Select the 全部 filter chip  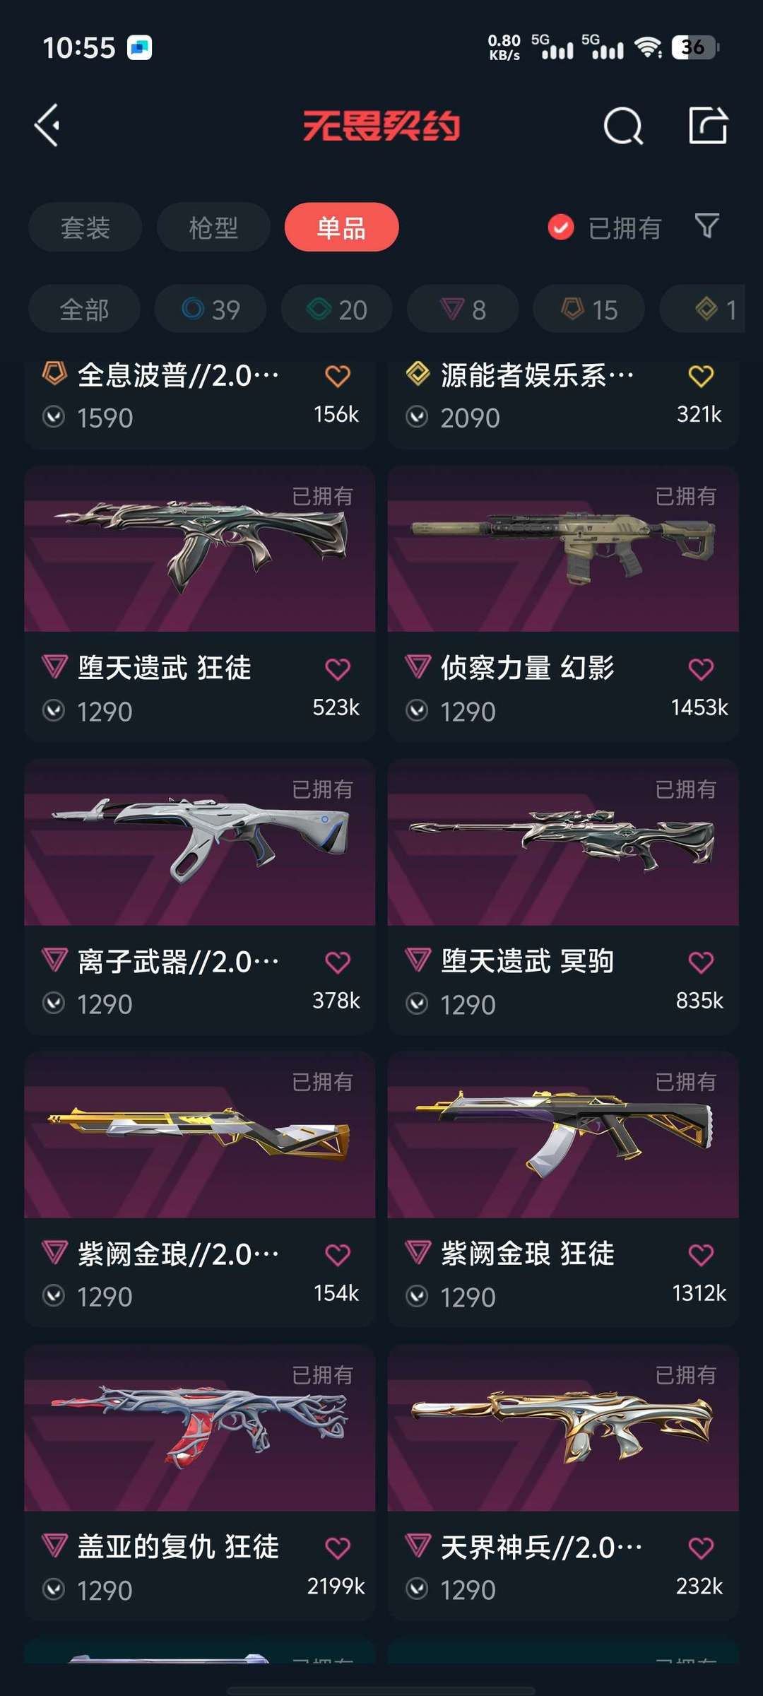[84, 309]
